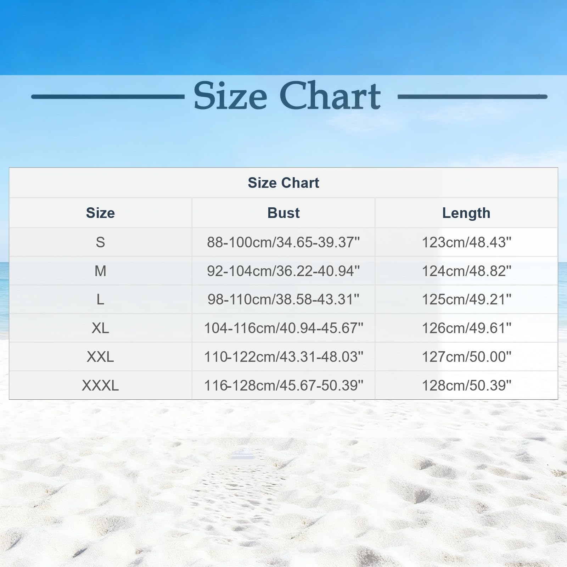Screen dimensions: 567x567
Task: Click length value 123cm/48.43"
Action: pos(466,242)
